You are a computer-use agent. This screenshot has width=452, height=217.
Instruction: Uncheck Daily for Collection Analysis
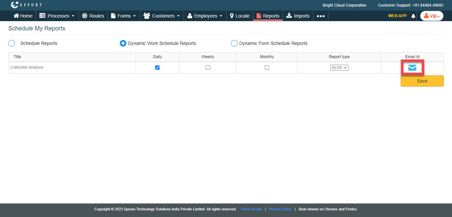coord(157,67)
